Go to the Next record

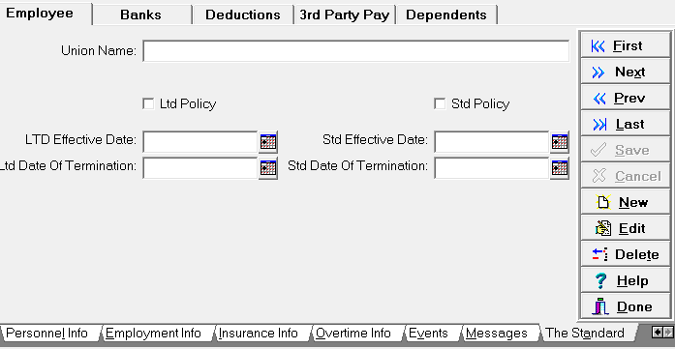pos(626,72)
